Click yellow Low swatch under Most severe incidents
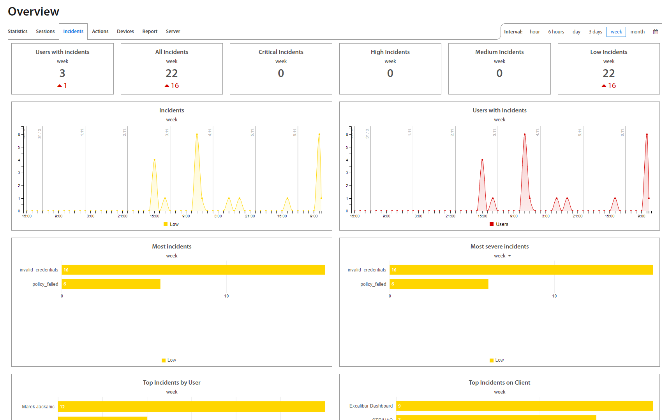The image size is (670, 420). [x=492, y=360]
